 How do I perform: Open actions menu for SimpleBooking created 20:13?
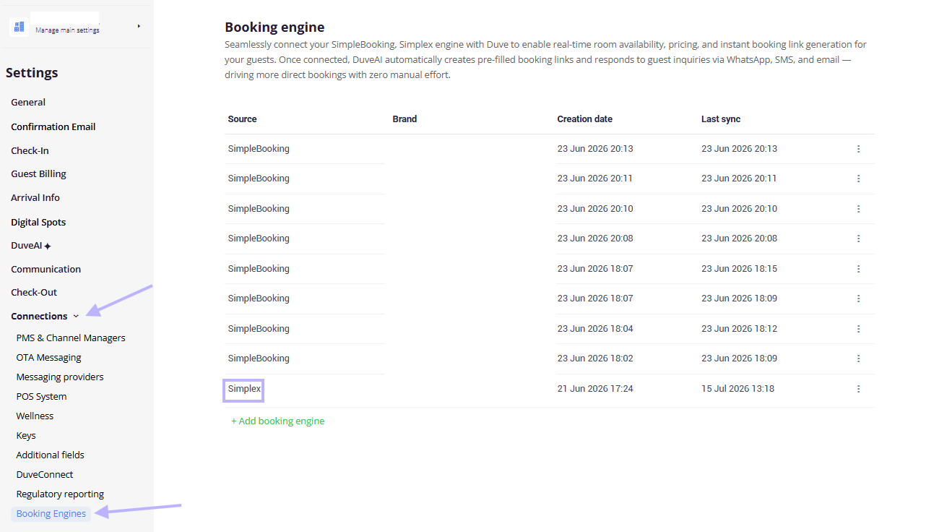click(858, 149)
